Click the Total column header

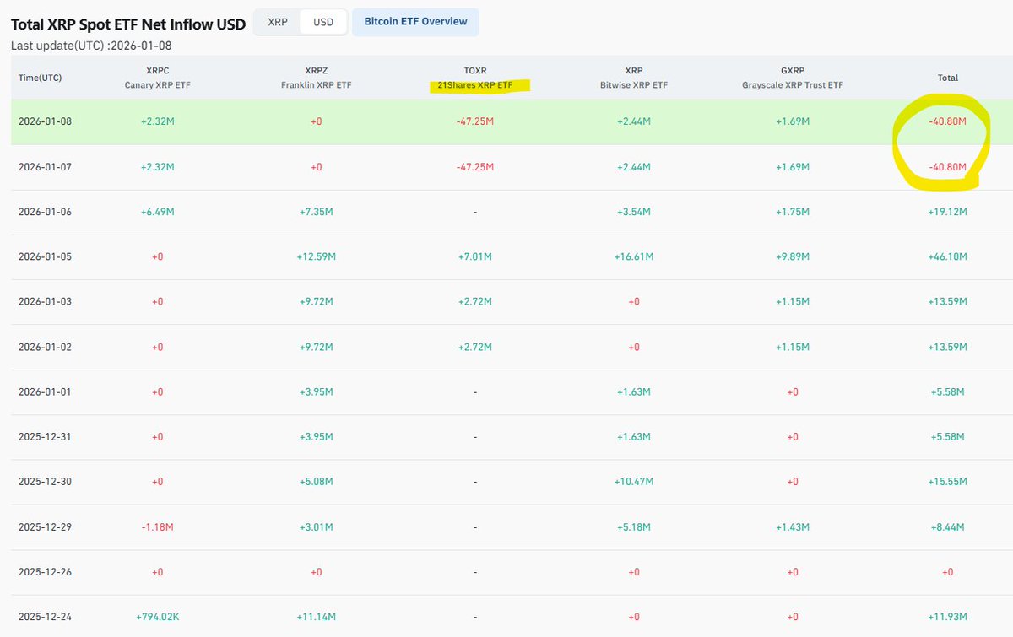947,78
